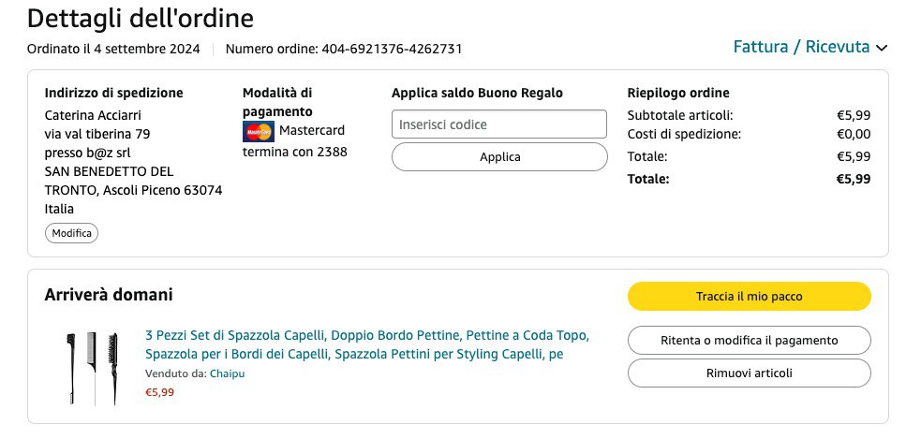Open the hair comb set product thumbnail
This screenshot has height=439, width=906.
click(x=91, y=365)
